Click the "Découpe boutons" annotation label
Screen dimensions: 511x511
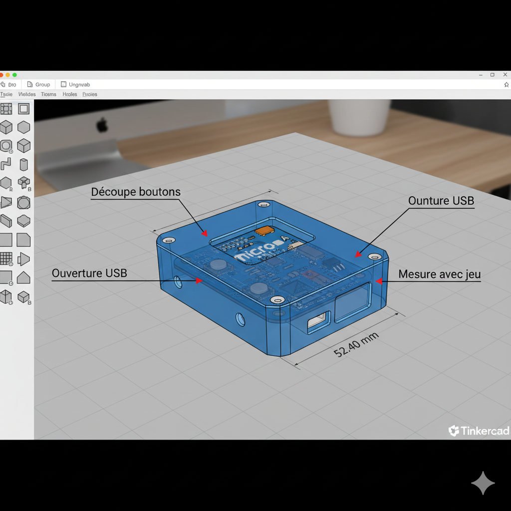point(136,192)
